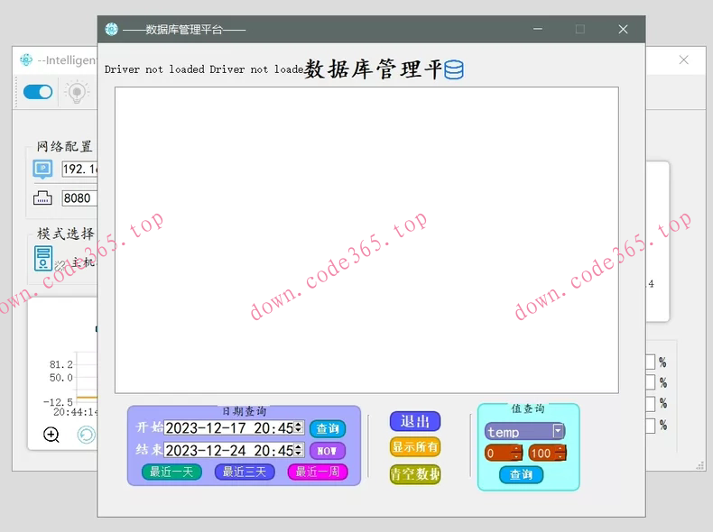Viewport: 713px width, 532px height.
Task: Click the empty data table area
Action: click(366, 240)
